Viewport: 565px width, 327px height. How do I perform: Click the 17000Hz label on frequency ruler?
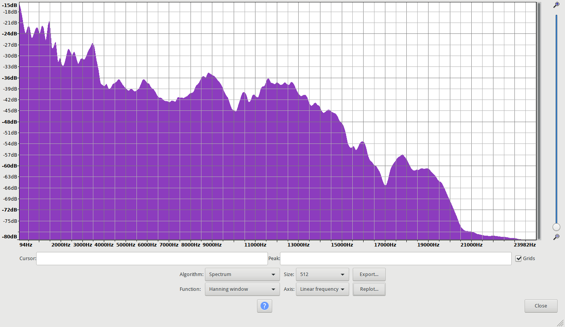385,245
